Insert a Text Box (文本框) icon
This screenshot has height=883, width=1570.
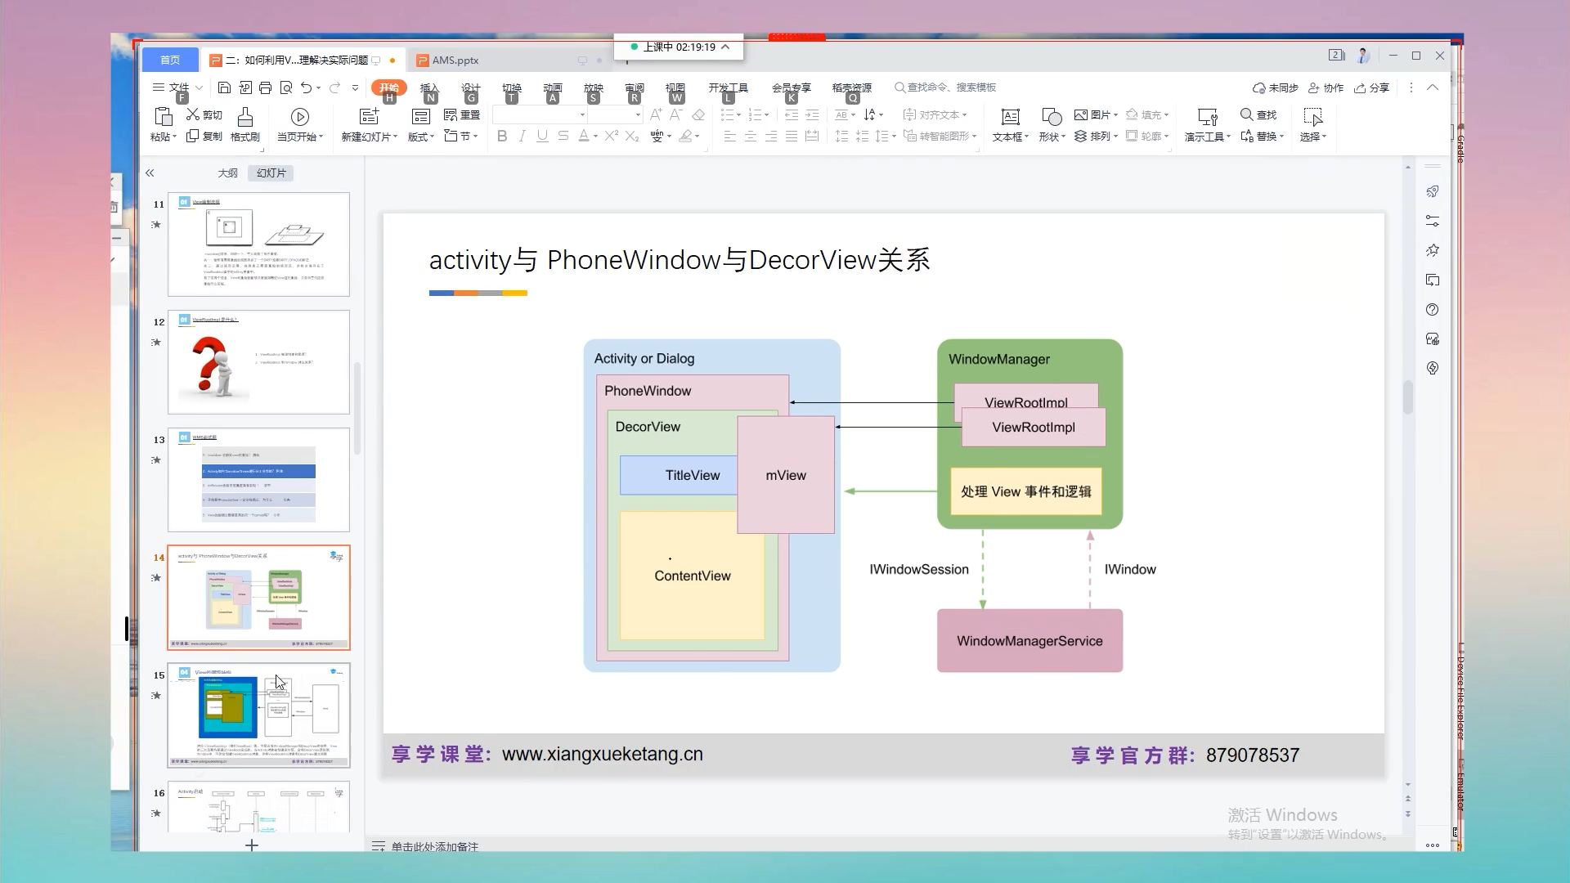1010,117
